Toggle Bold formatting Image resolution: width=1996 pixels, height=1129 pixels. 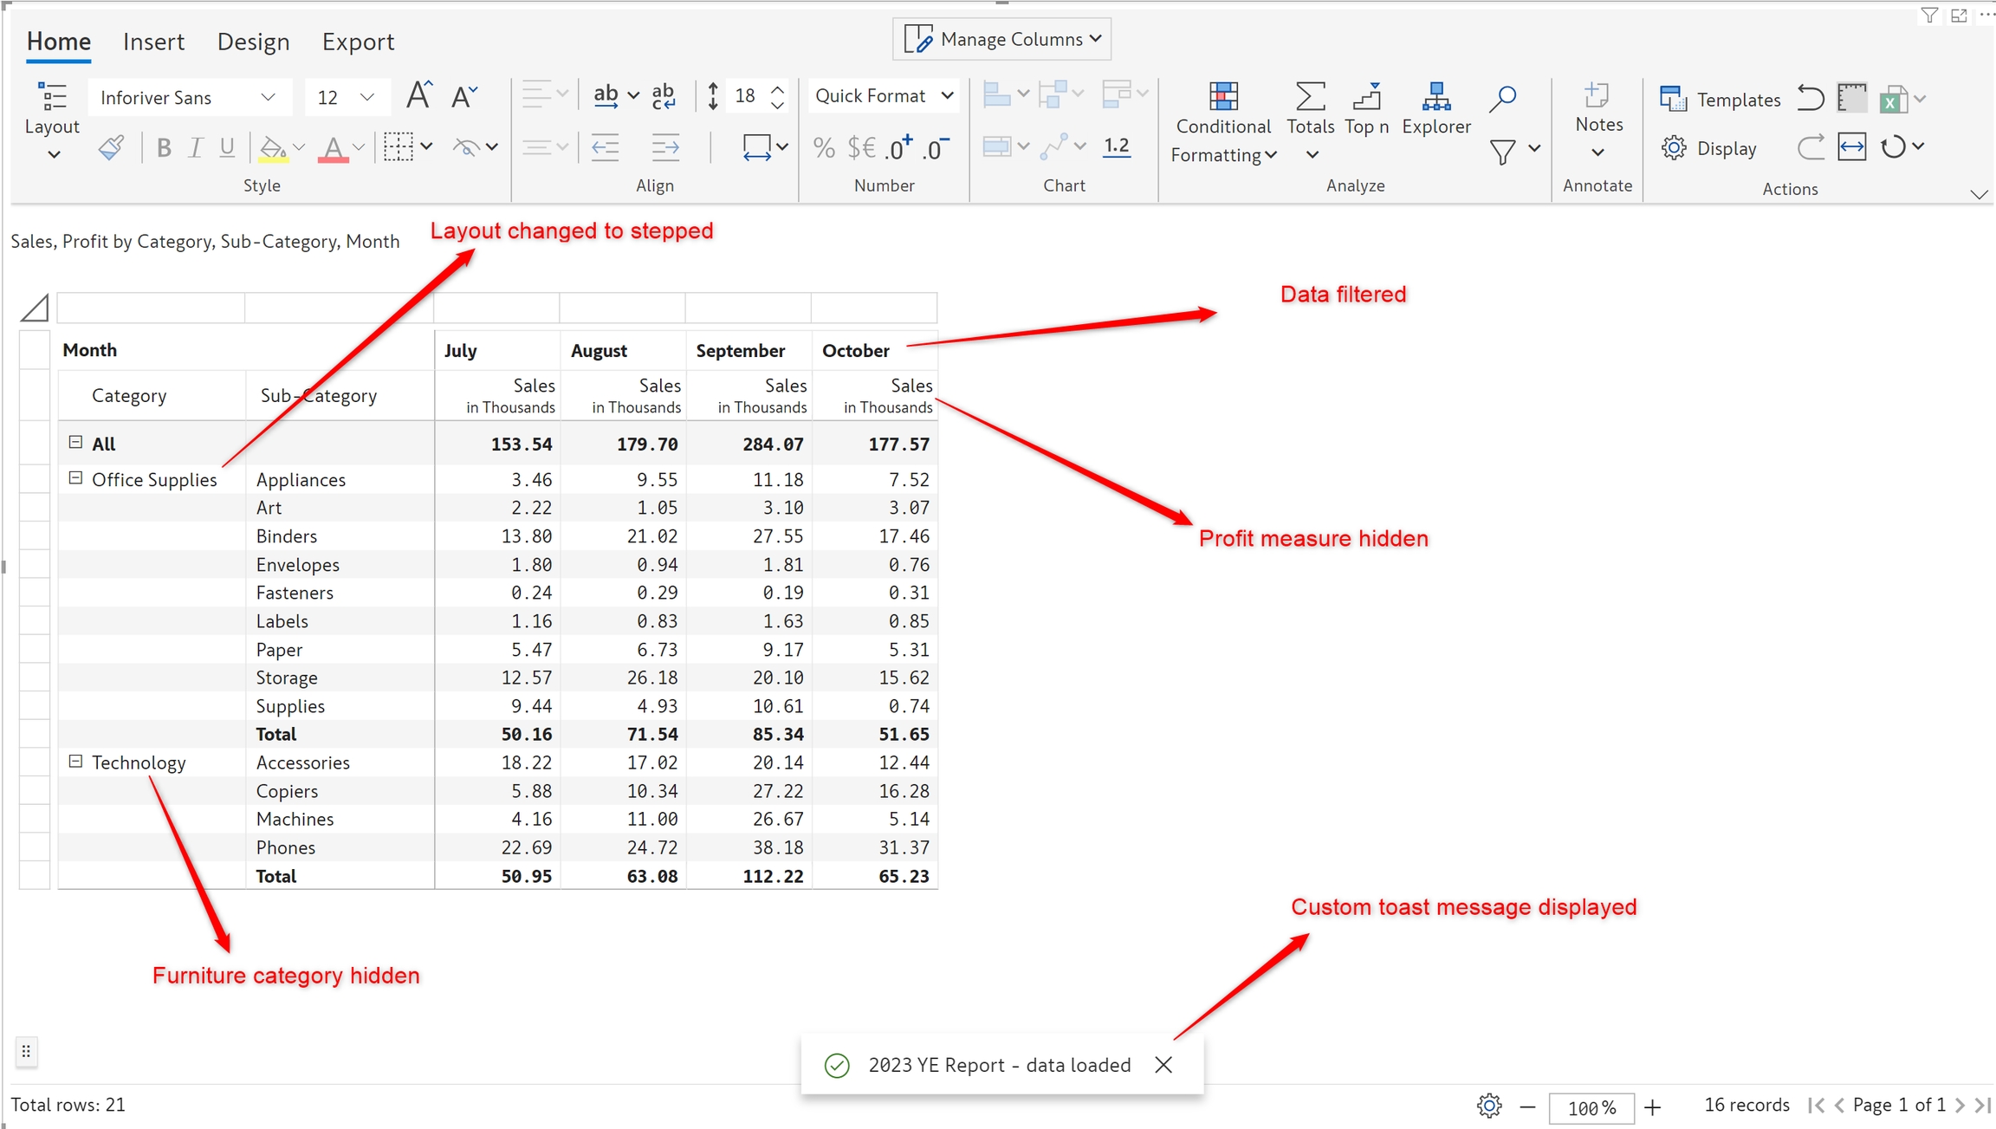point(163,148)
